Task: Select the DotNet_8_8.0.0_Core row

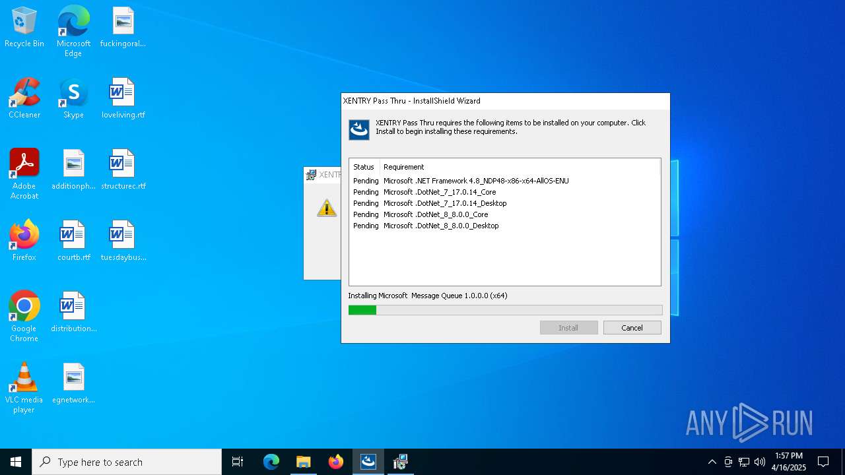Action: (504, 214)
